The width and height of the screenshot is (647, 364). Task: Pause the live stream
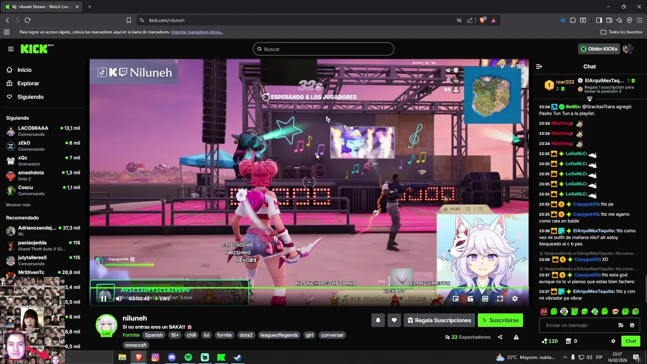(x=103, y=299)
